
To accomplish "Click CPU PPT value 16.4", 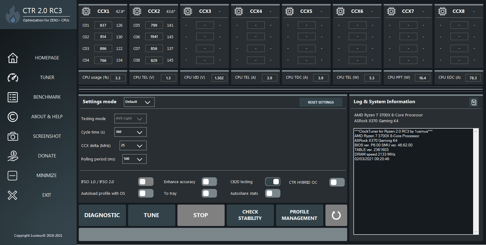I will (423, 78).
